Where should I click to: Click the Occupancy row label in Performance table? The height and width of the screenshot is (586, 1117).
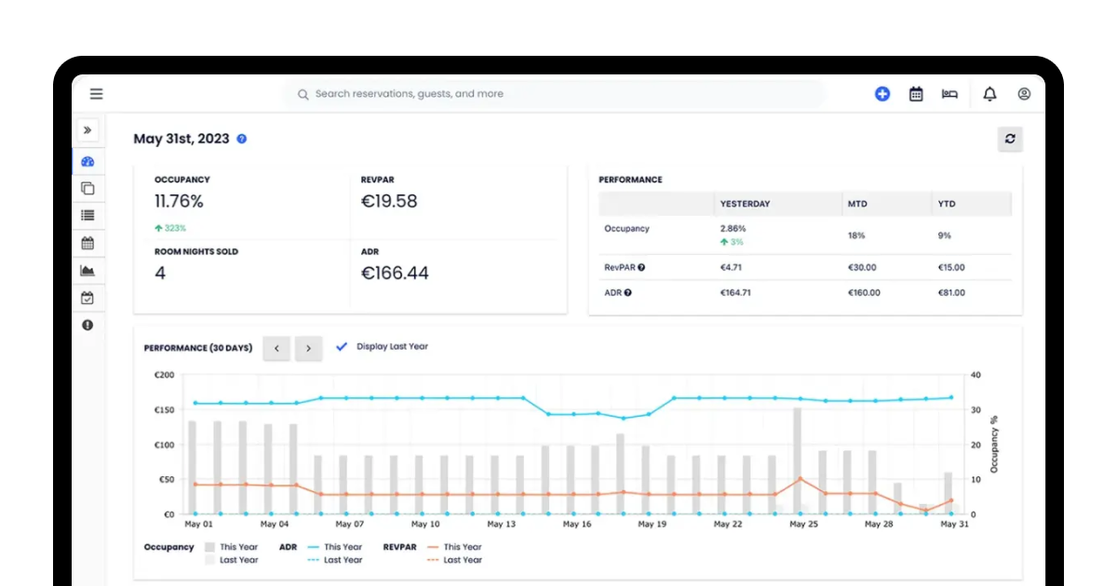[626, 228]
